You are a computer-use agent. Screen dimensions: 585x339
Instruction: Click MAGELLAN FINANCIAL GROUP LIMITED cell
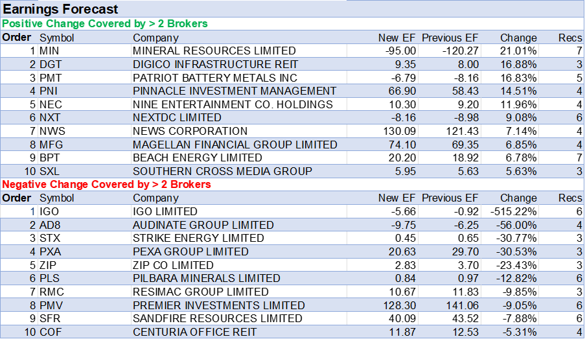tap(235, 145)
